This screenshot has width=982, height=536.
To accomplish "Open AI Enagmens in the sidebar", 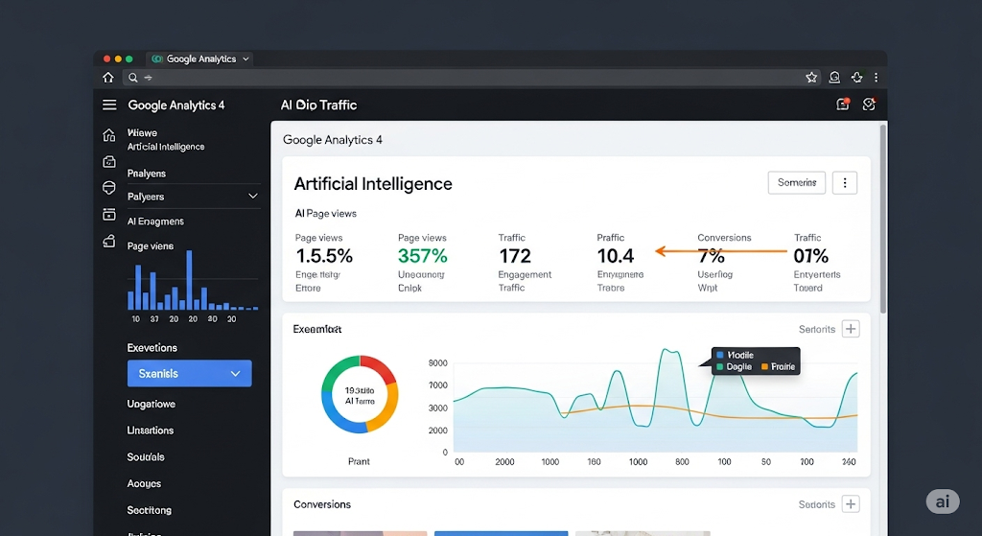I will click(x=155, y=221).
